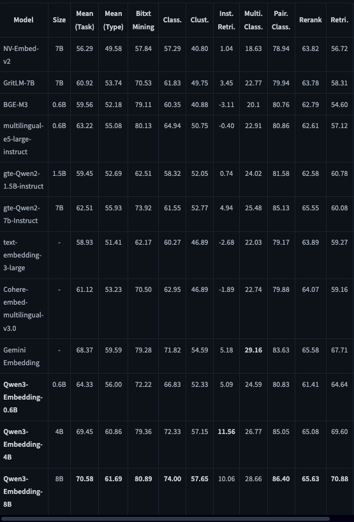Screen dimensions: 354x522
Task: Click the Mean (Task) column header
Action: pyautogui.click(x=84, y=20)
